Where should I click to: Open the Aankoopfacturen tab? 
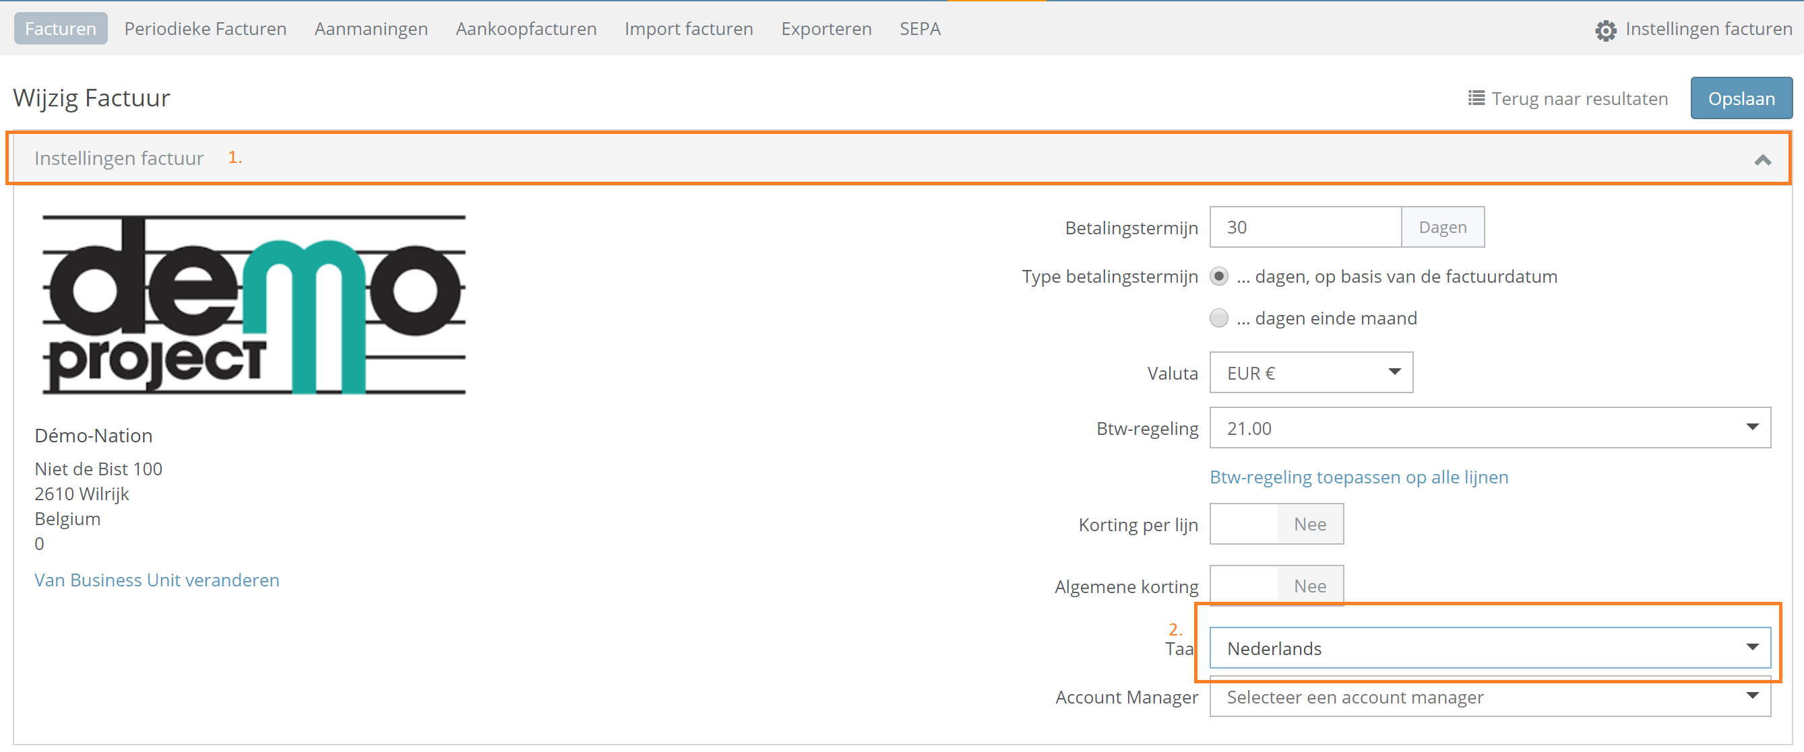(x=526, y=29)
